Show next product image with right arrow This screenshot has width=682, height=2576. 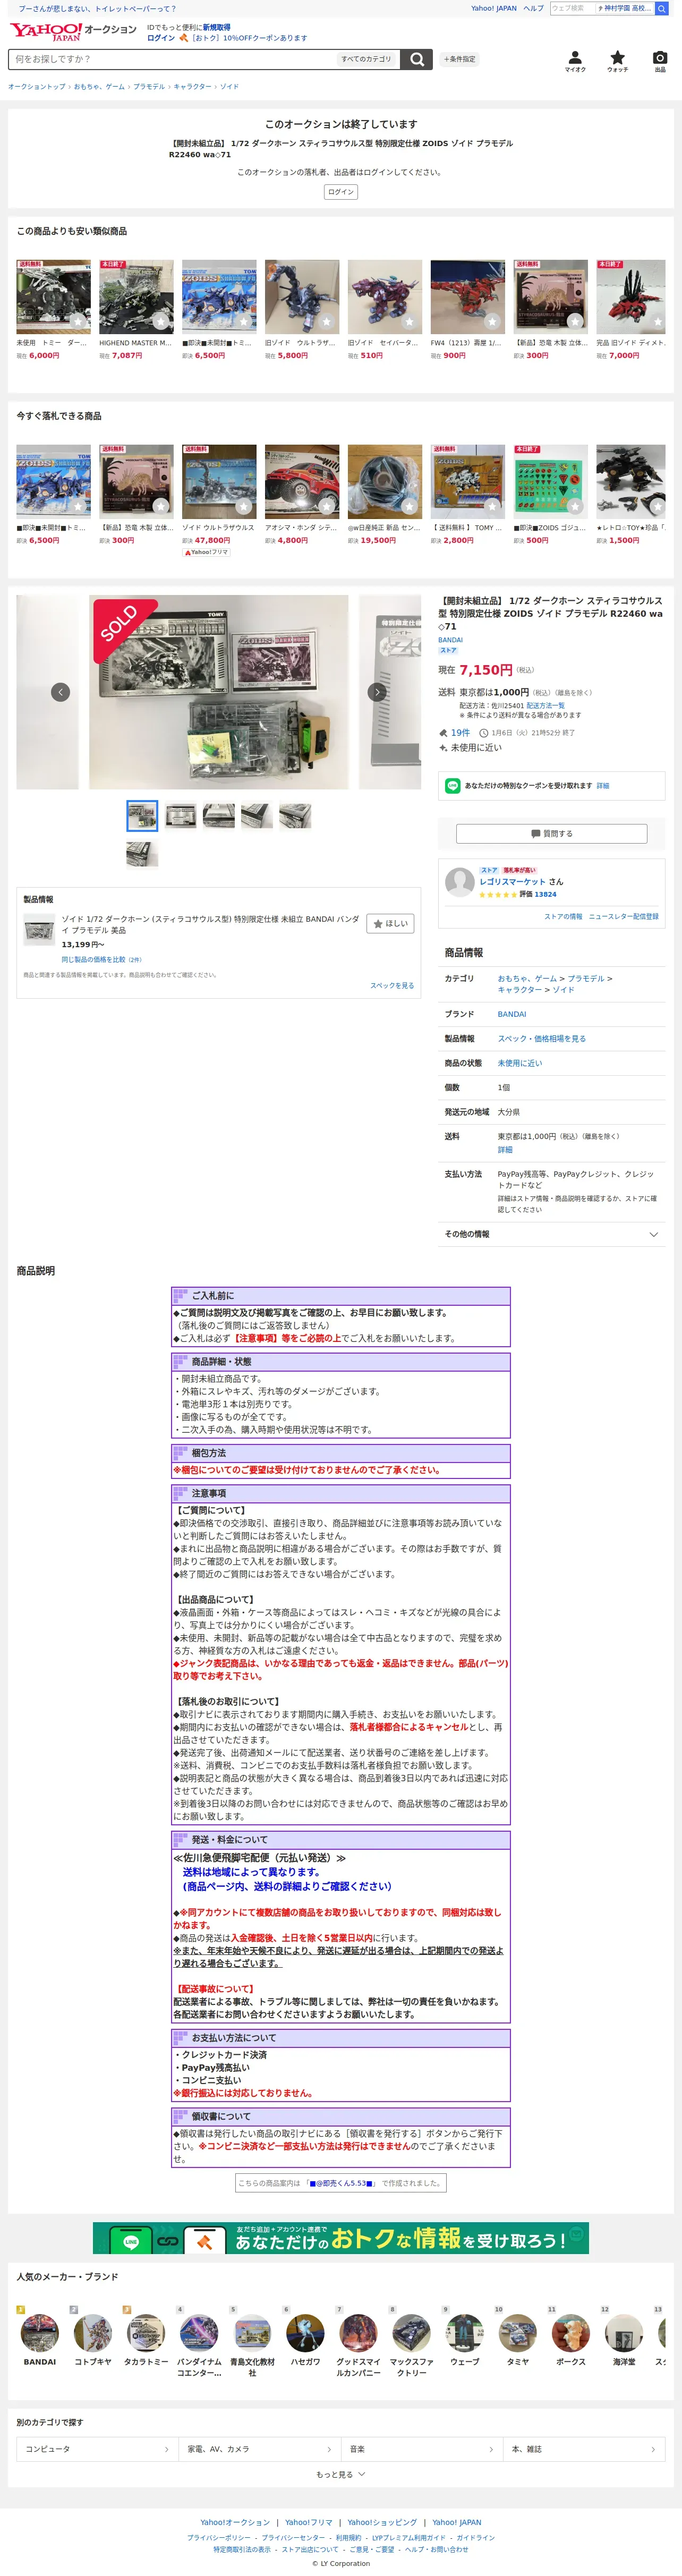click(x=377, y=692)
